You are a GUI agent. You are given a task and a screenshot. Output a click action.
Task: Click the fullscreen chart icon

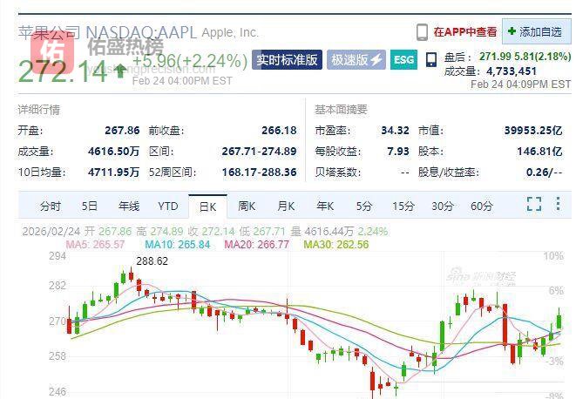click(534, 205)
